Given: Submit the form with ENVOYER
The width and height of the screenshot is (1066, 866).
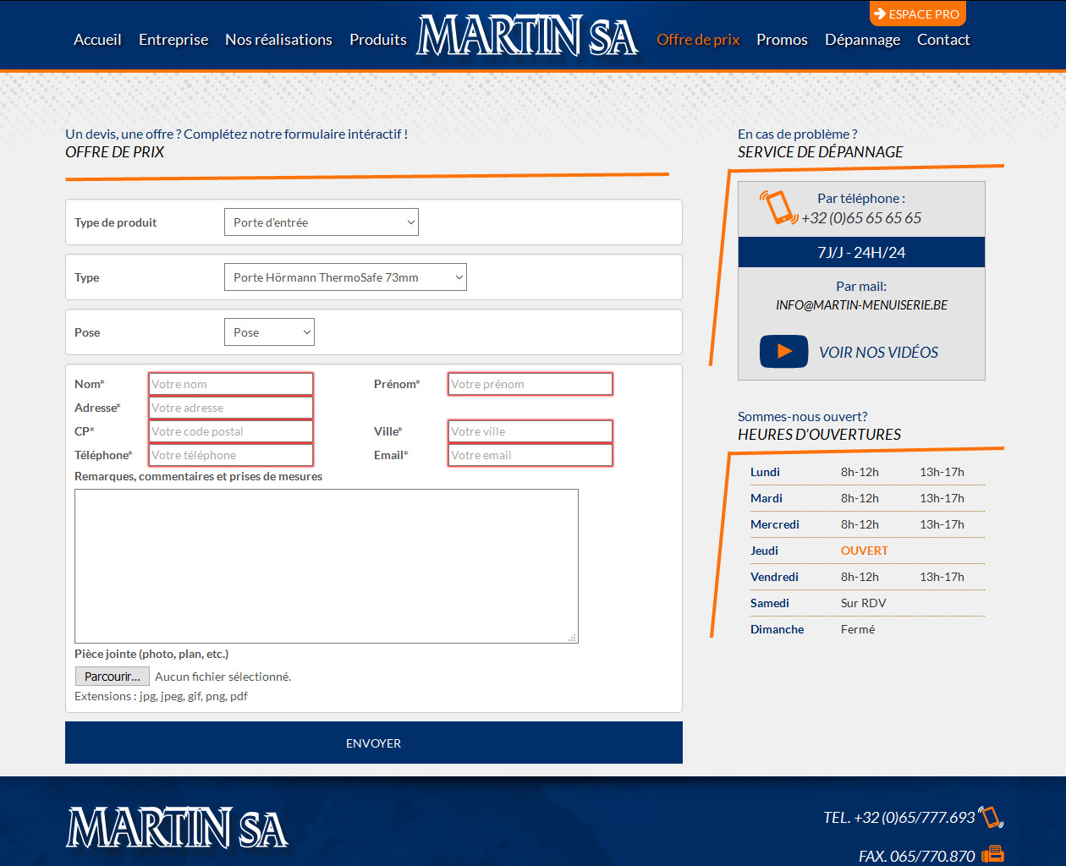Looking at the screenshot, I should click(x=374, y=743).
